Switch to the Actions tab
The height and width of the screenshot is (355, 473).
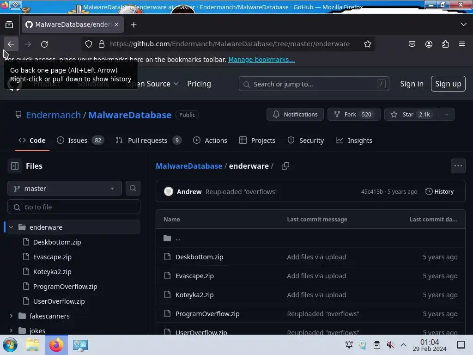210,141
